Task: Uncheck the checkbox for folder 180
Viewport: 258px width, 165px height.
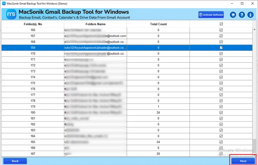Action: 221,113
